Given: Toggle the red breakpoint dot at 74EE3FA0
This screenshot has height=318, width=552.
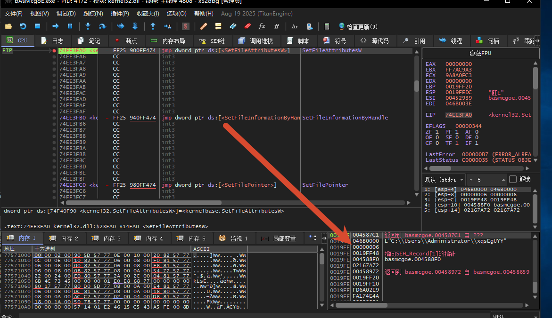Looking at the screenshot, I should (x=54, y=51).
